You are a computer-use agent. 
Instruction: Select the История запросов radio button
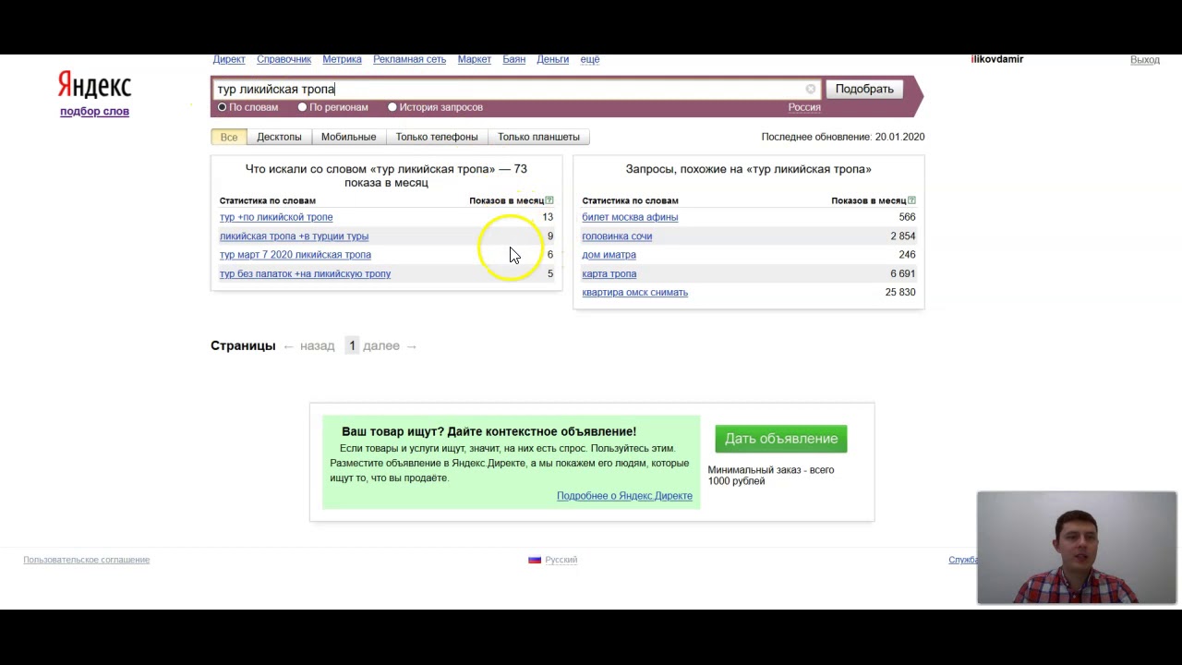(x=392, y=107)
